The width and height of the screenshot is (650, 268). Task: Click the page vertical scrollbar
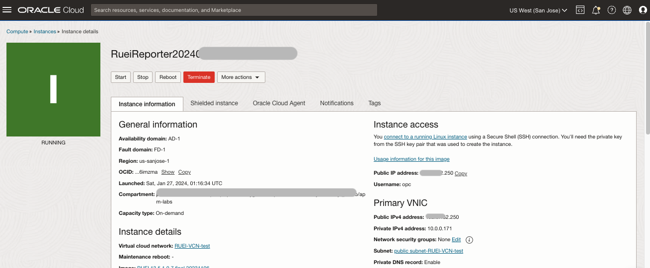pyautogui.click(x=647, y=79)
